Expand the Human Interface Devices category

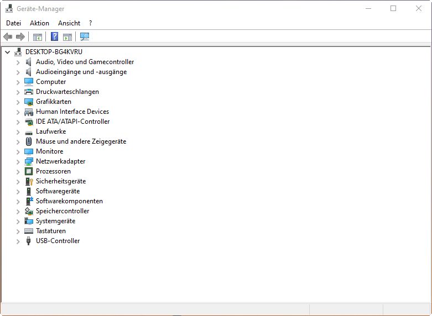point(18,112)
